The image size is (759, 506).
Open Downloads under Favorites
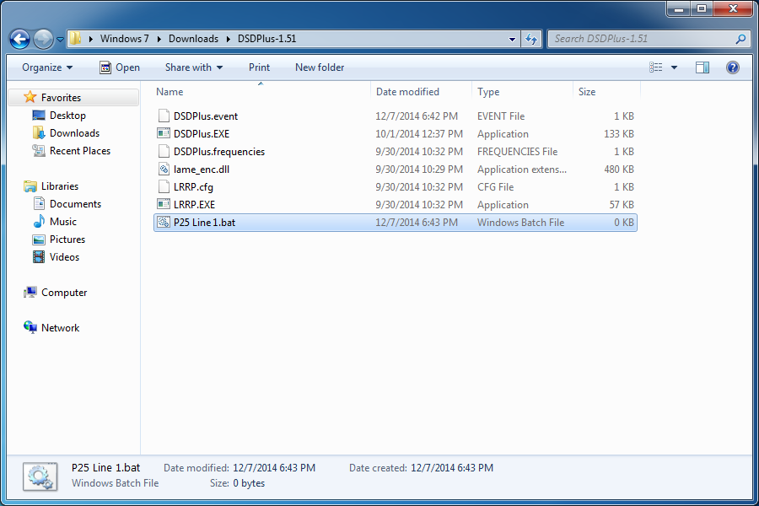click(x=74, y=133)
